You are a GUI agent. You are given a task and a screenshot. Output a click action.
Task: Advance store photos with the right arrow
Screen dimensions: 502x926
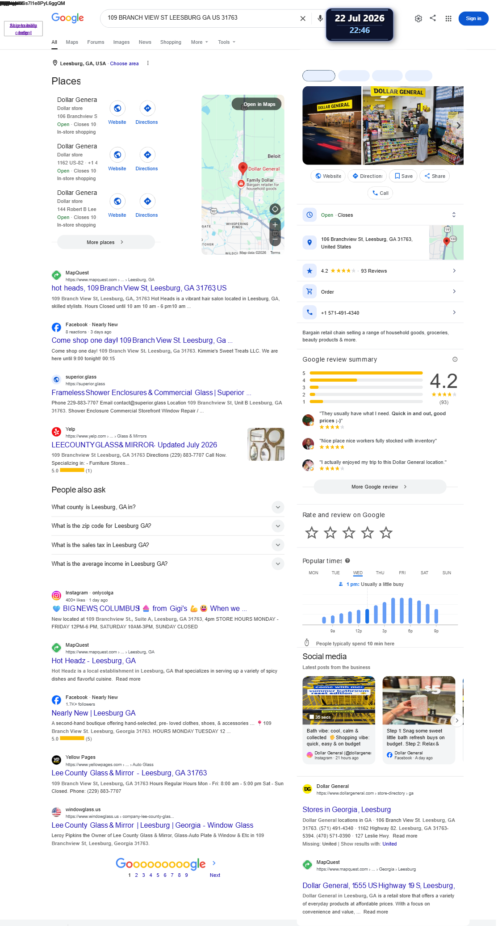coord(458,126)
